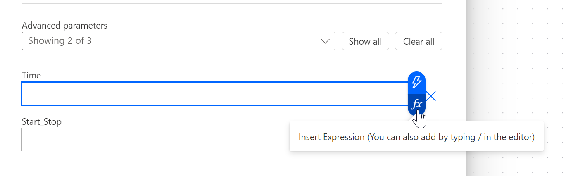This screenshot has width=566, height=176.
Task: Insert dynamic content via lightning icon
Action: point(416,82)
